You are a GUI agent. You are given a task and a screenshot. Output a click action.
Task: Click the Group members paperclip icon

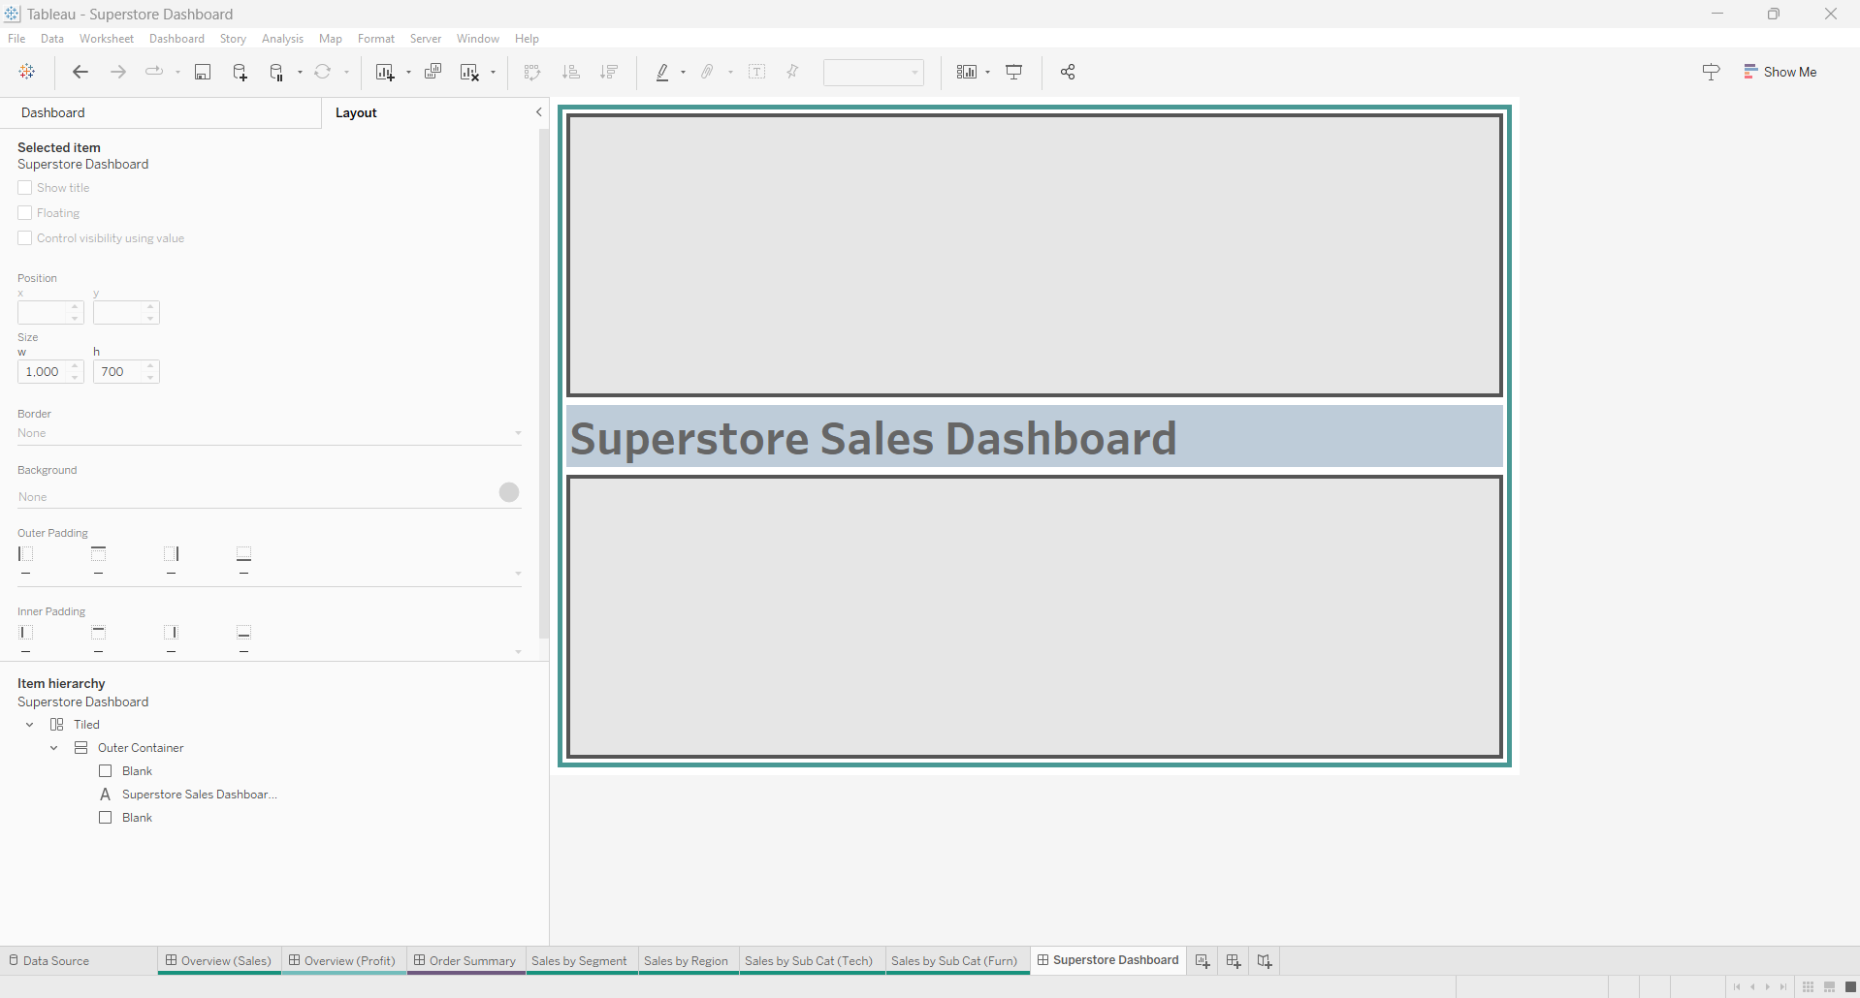click(x=709, y=72)
